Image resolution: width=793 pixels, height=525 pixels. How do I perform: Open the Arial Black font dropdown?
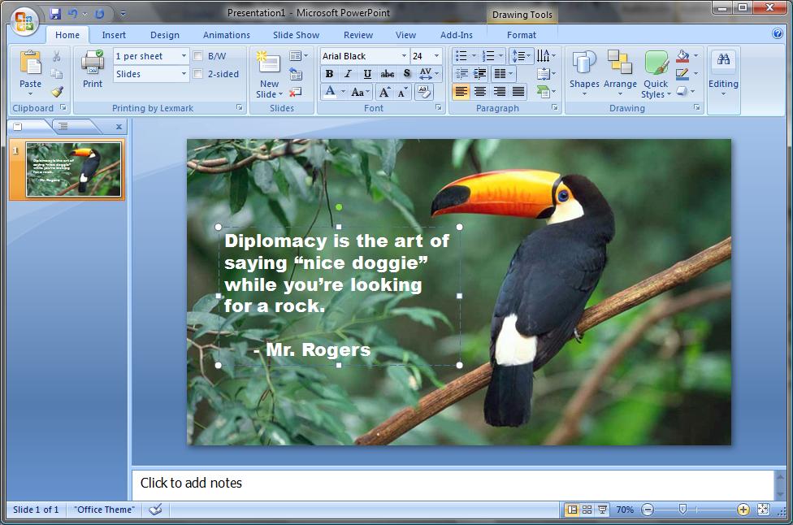(403, 56)
